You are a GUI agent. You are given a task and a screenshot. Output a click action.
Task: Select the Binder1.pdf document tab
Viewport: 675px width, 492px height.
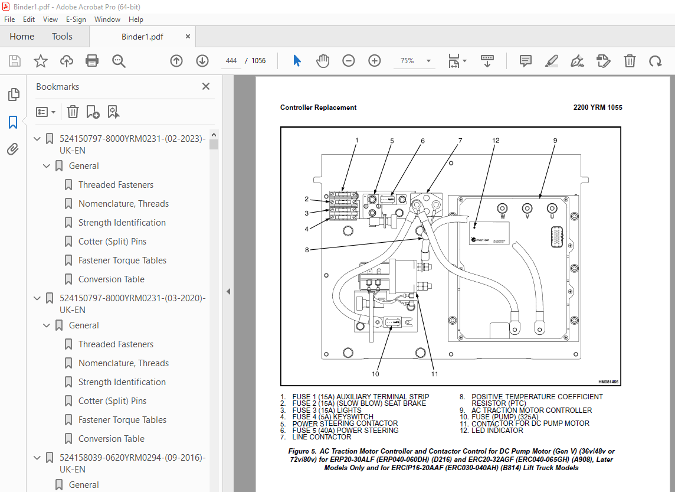pos(142,37)
